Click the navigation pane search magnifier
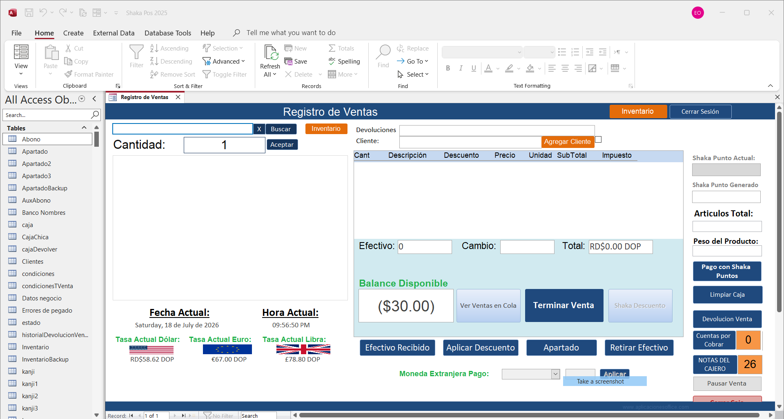 (x=95, y=115)
